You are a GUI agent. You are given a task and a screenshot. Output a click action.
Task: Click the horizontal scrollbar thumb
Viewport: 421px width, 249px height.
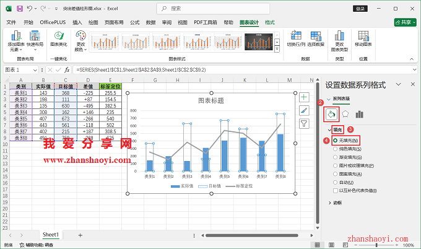point(252,235)
